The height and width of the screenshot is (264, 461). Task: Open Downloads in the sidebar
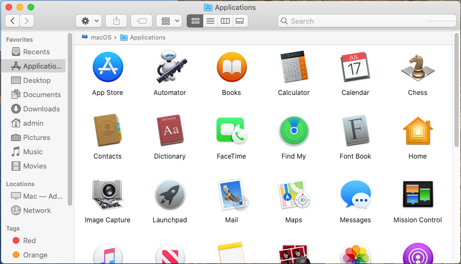pyautogui.click(x=41, y=109)
